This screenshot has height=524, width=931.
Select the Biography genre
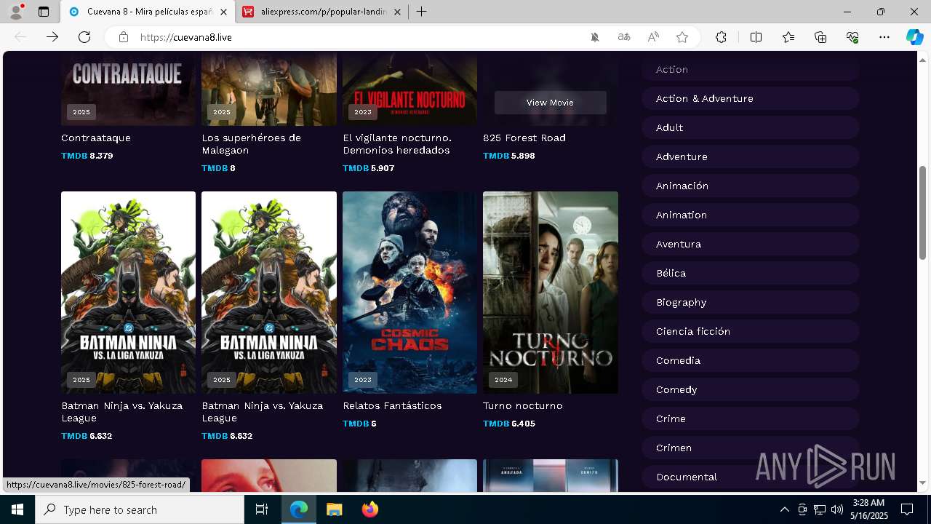[751, 302]
